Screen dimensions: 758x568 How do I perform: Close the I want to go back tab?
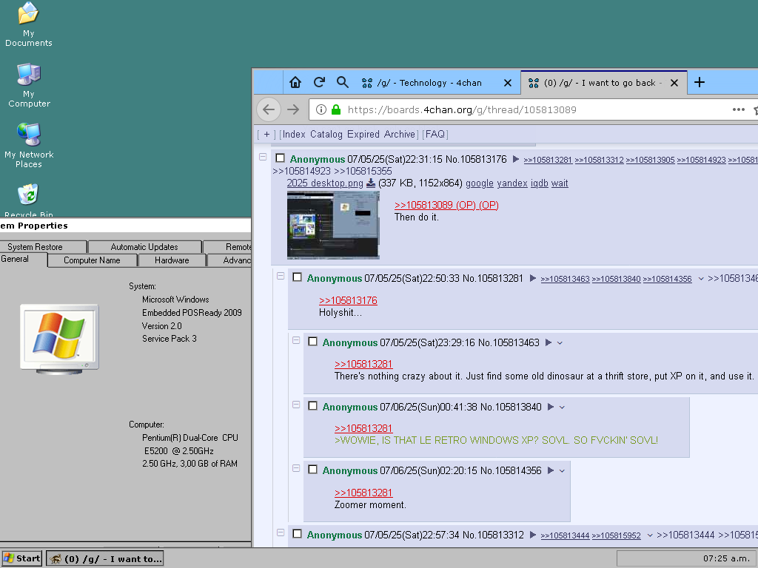click(674, 83)
